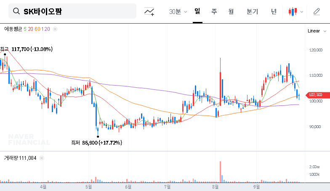Click the 9월 date axis label

point(257,186)
